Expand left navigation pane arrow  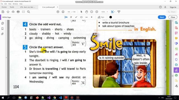click(x=6, y=57)
